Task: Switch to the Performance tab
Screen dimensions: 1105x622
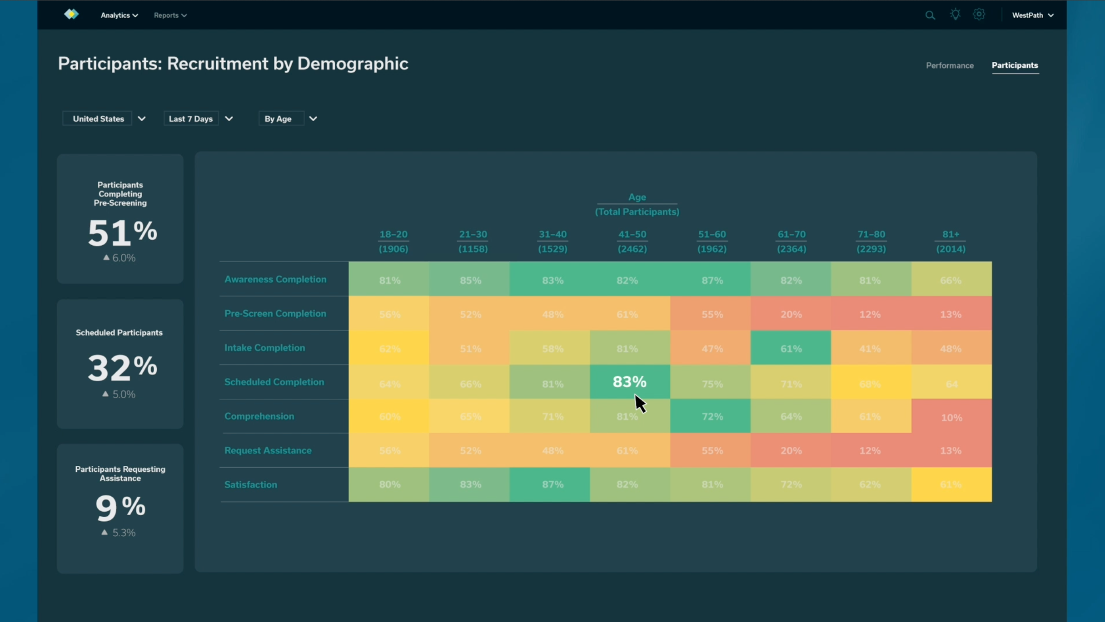Action: (950, 65)
